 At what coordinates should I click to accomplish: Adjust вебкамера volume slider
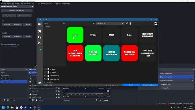[88, 91]
